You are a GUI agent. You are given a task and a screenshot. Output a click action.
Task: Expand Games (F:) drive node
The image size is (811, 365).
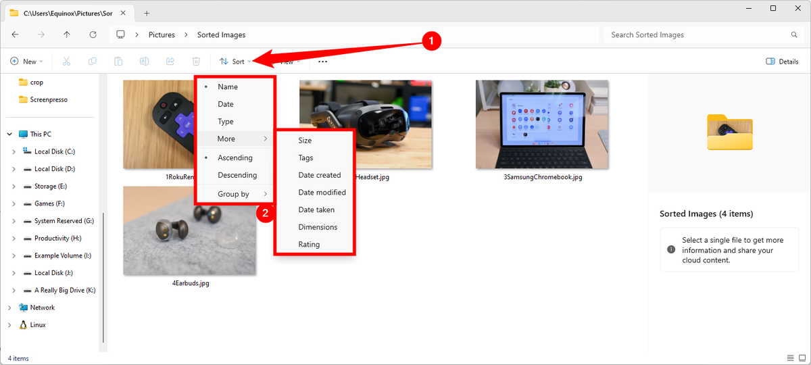tap(14, 203)
